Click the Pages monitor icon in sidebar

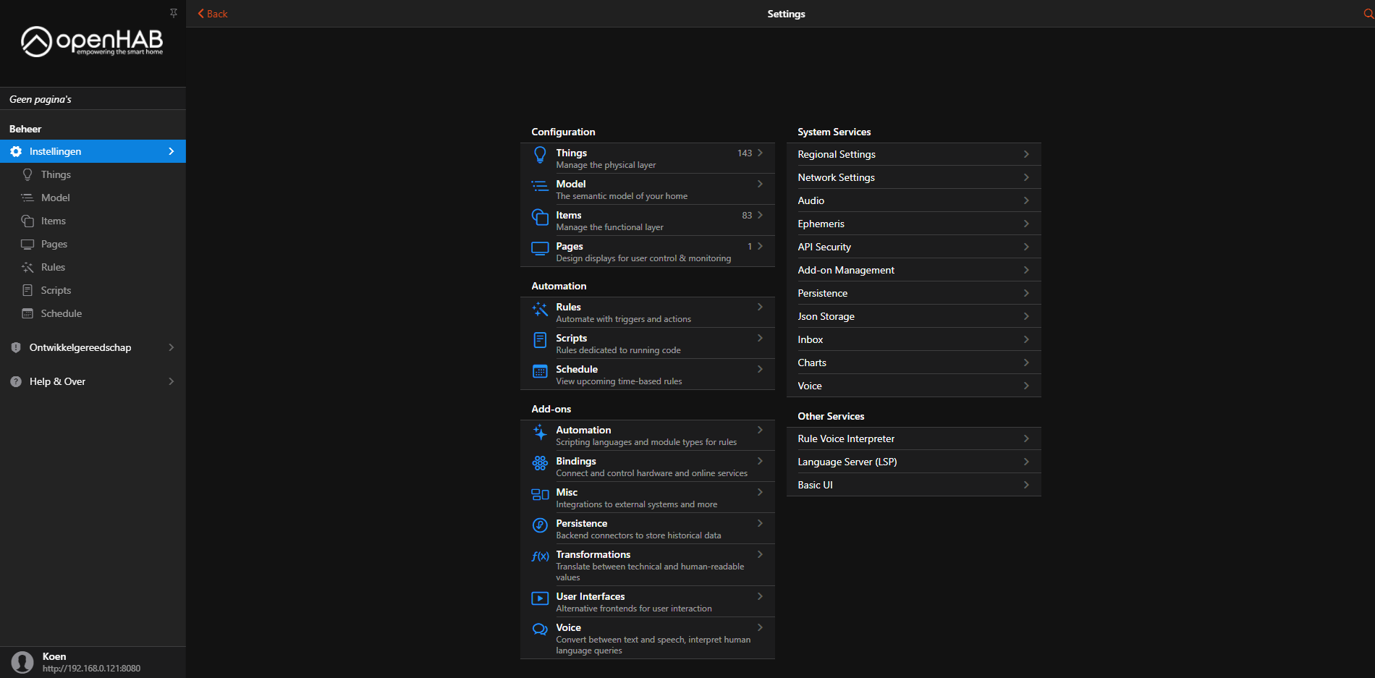[x=27, y=244]
